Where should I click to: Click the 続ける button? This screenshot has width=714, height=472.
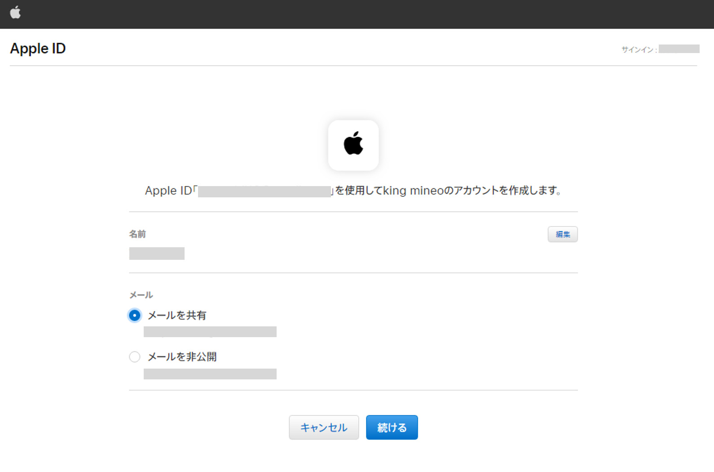[x=392, y=427]
